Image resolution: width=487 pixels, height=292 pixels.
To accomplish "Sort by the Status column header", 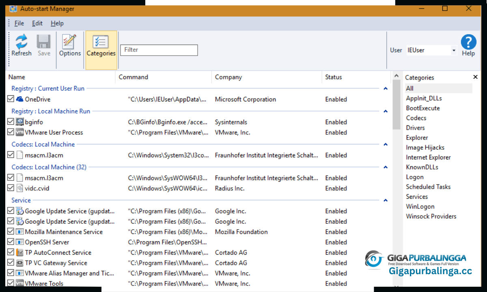I will point(356,77).
